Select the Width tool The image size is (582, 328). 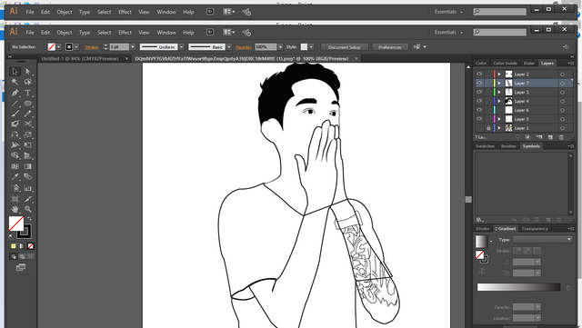[x=15, y=145]
